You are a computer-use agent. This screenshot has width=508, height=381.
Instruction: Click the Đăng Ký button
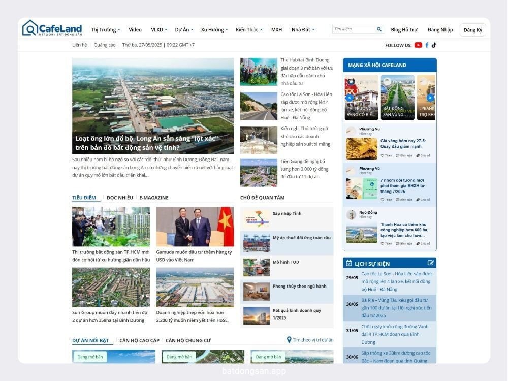tap(472, 29)
